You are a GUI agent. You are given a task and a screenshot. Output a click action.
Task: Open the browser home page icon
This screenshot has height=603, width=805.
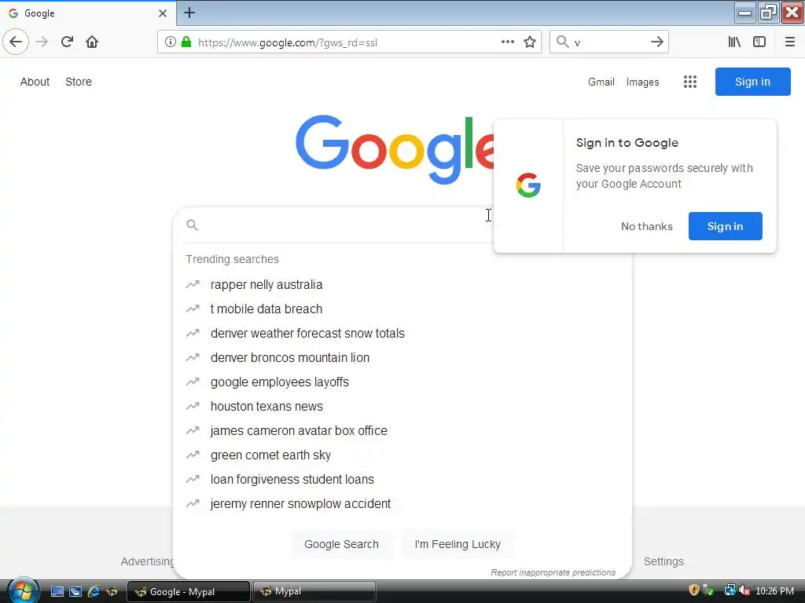(x=92, y=42)
